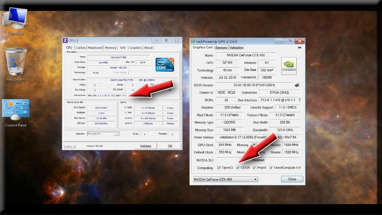The image size is (382, 215).
Task: Click the Bus Interface question mark
Action: 300,100
